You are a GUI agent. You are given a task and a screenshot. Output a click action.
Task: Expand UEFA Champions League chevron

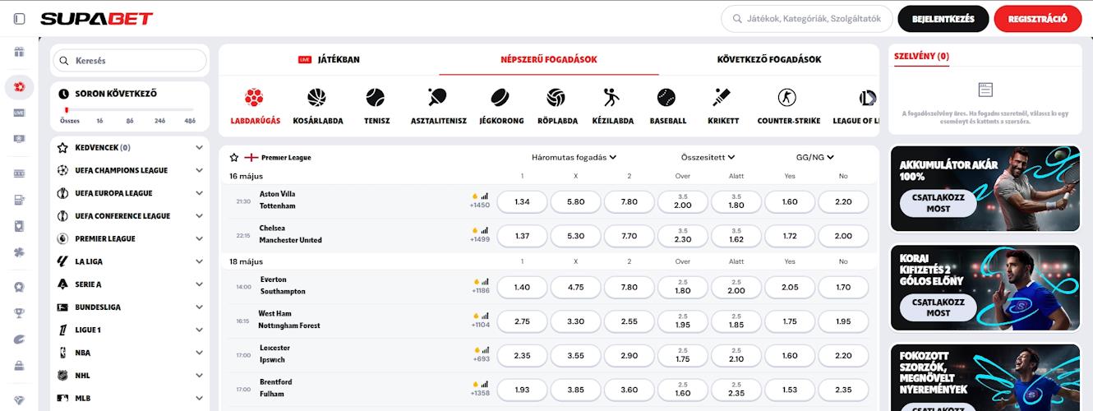[199, 170]
